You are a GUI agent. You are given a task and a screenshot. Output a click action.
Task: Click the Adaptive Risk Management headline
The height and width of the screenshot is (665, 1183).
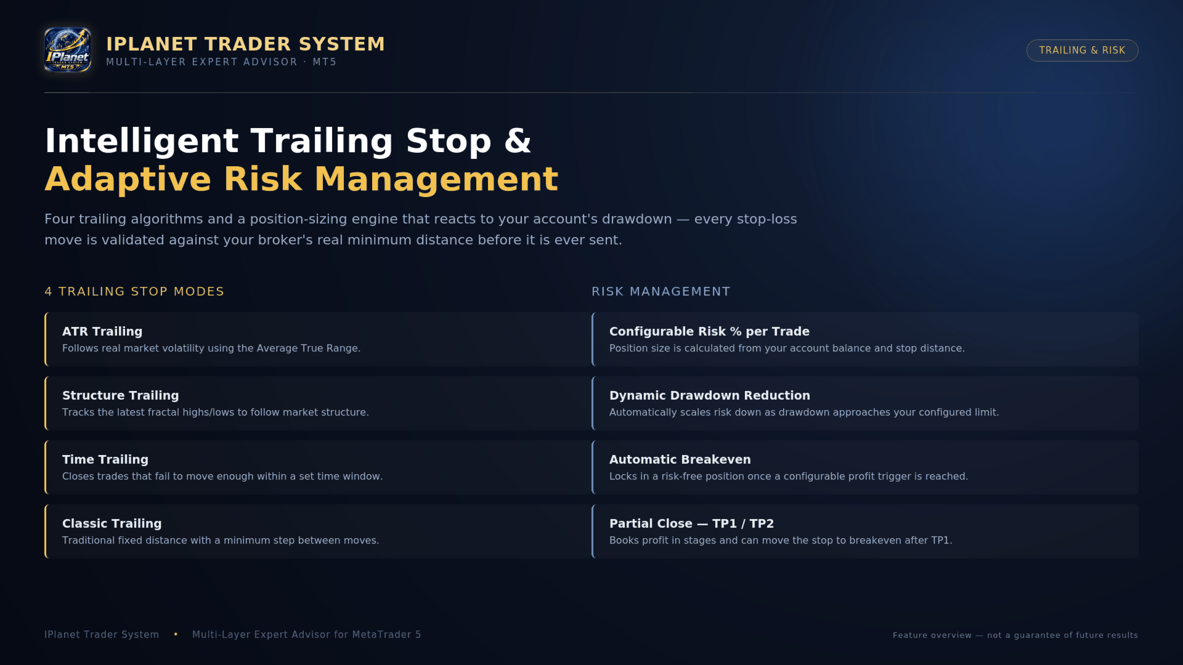(x=301, y=179)
